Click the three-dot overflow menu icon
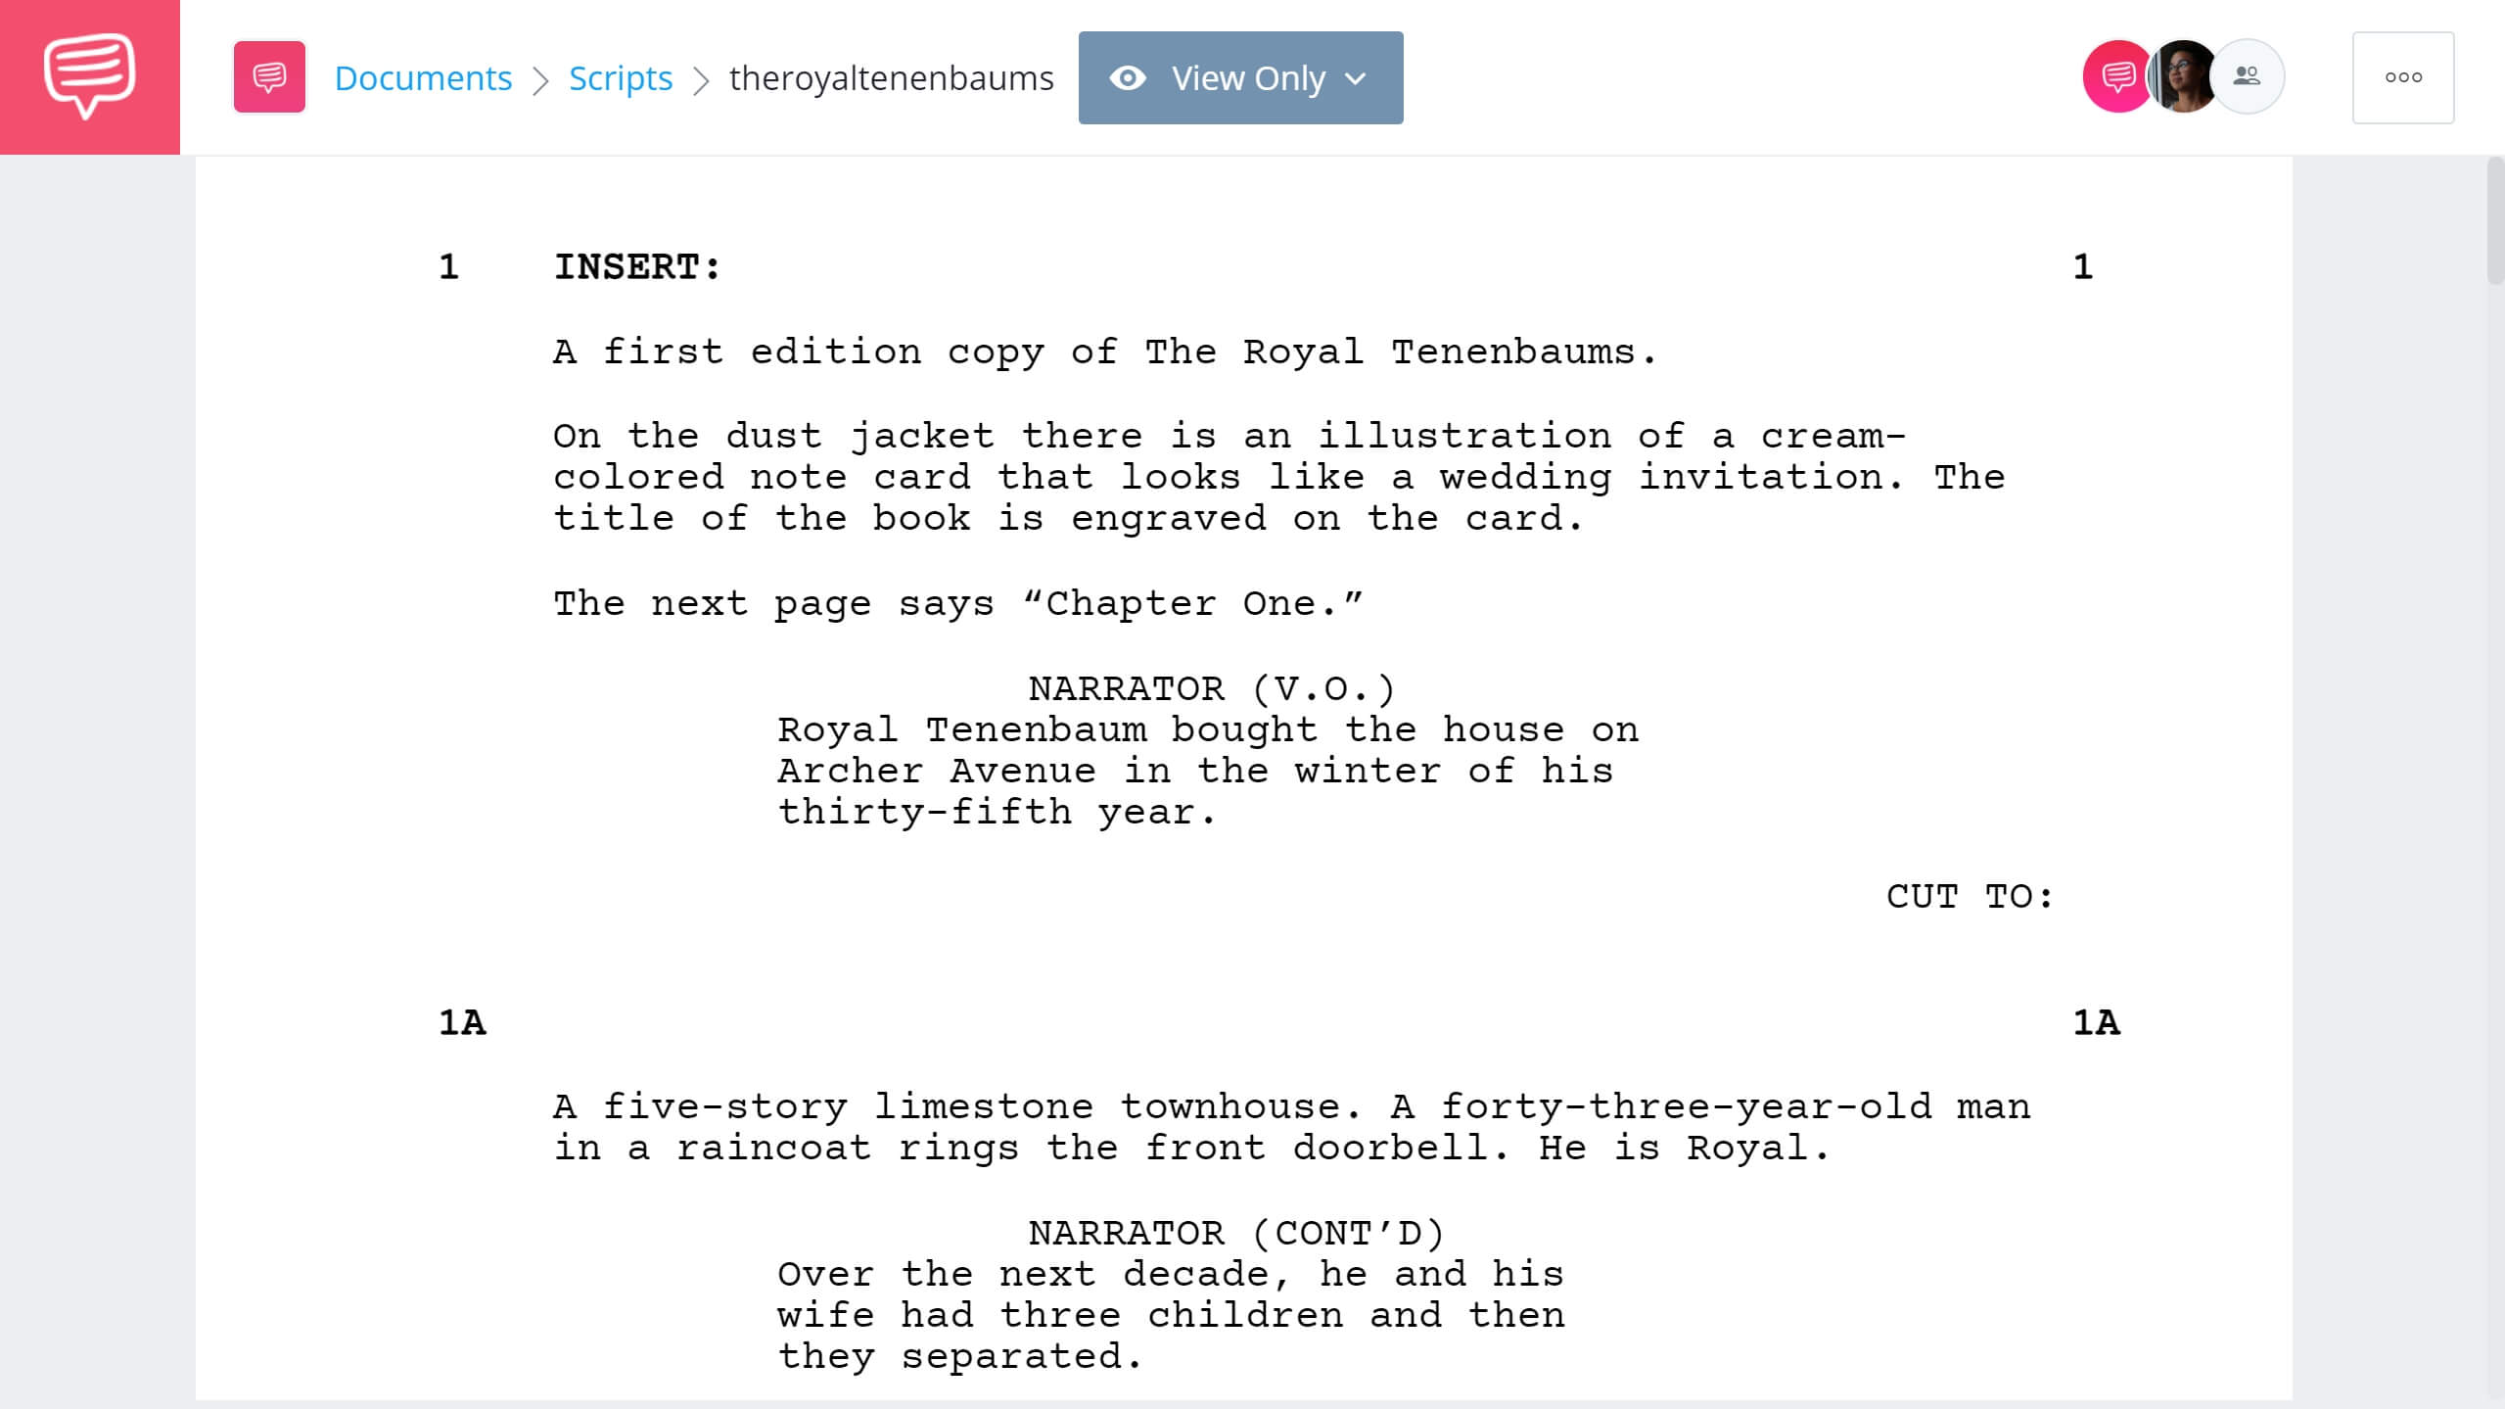Screen dimensions: 2505x1409 tap(2402, 77)
